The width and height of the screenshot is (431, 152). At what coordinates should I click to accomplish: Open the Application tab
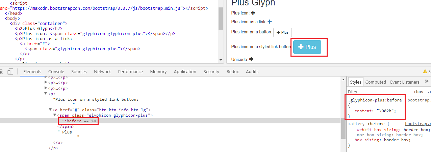[x=185, y=71]
